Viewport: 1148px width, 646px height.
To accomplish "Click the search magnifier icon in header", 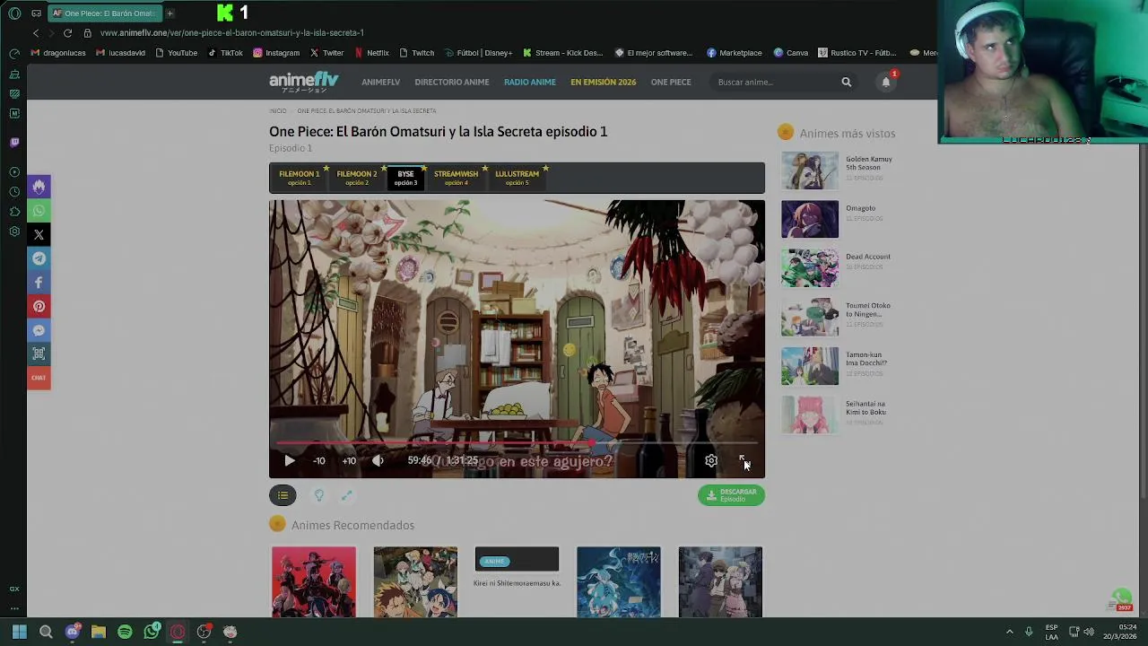I will 846,82.
